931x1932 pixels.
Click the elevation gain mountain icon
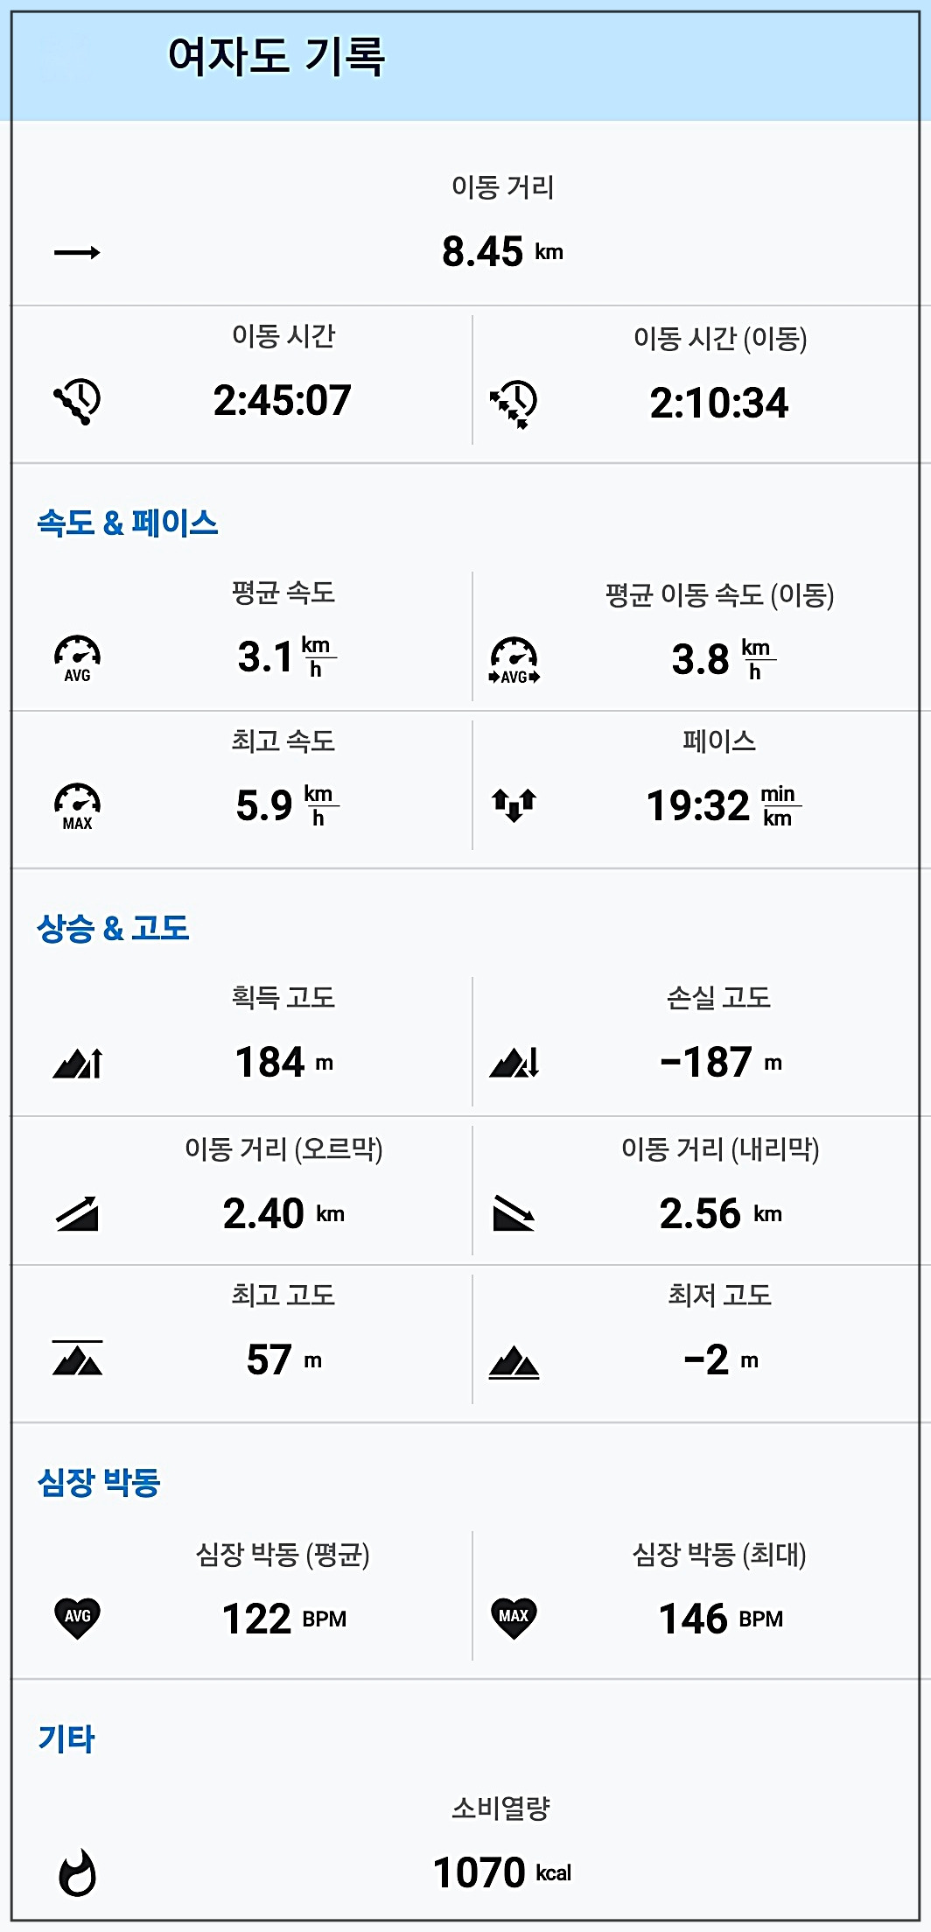[77, 1063]
